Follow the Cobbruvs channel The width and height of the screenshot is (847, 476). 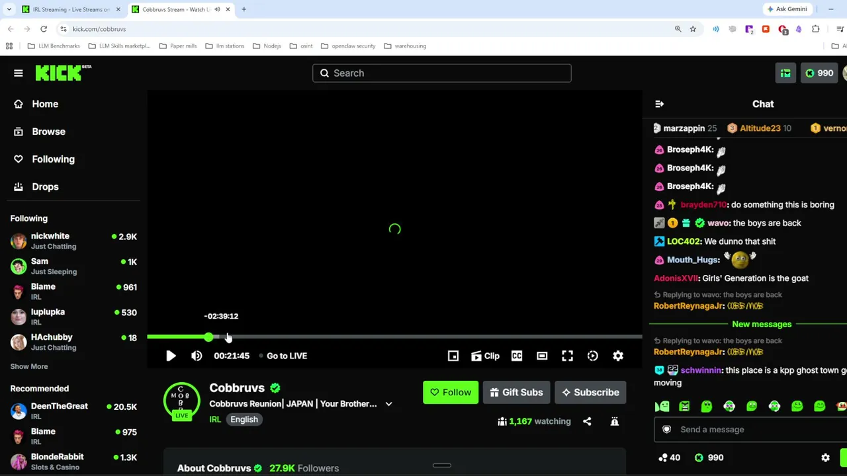(x=451, y=392)
